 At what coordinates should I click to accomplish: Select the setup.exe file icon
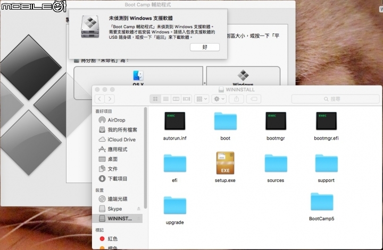225,163
